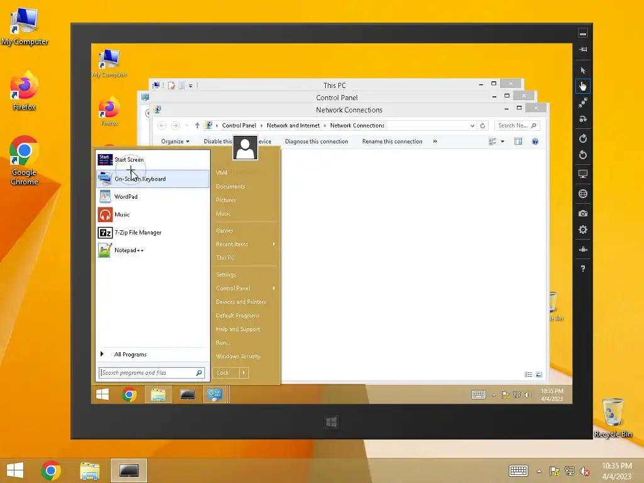The width and height of the screenshot is (644, 483).
Task: Open the globe location settings icon
Action: (x=583, y=194)
